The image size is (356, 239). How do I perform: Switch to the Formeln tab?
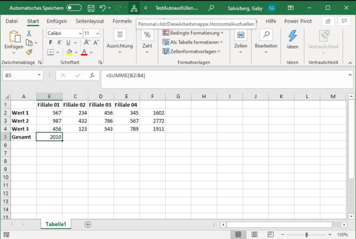tap(122, 21)
